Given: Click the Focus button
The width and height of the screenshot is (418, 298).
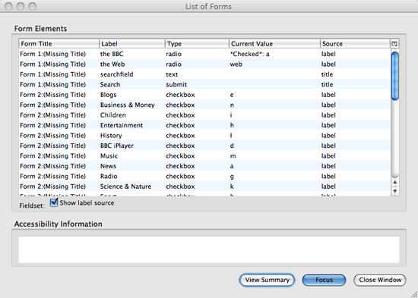Looking at the screenshot, I should coord(324,280).
